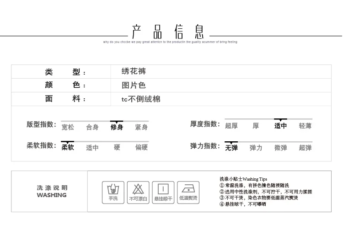Click the 类型 row label
The height and width of the screenshot is (225, 343).
pyautogui.click(x=65, y=72)
